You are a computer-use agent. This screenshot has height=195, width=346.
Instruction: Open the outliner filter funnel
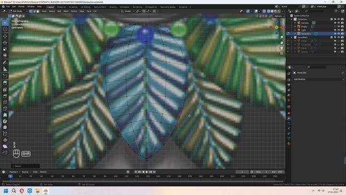click(336, 11)
